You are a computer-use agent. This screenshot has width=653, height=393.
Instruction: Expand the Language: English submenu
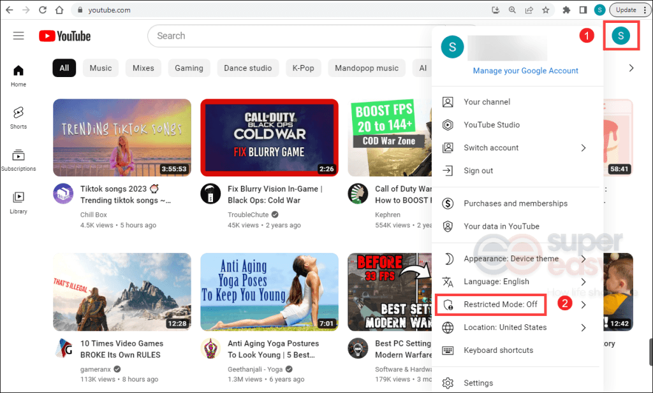(x=583, y=282)
